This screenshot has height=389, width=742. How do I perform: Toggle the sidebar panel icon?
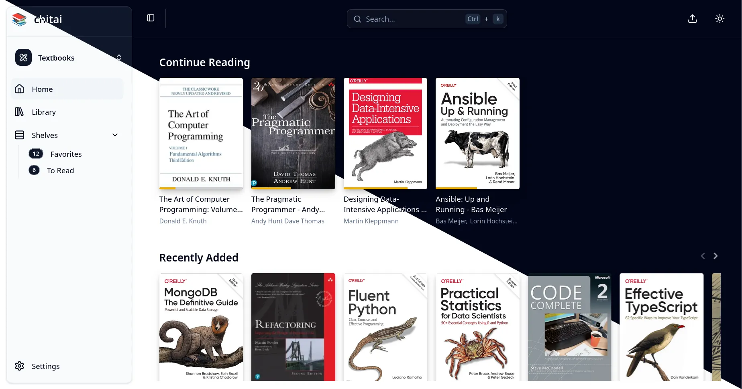tap(151, 18)
